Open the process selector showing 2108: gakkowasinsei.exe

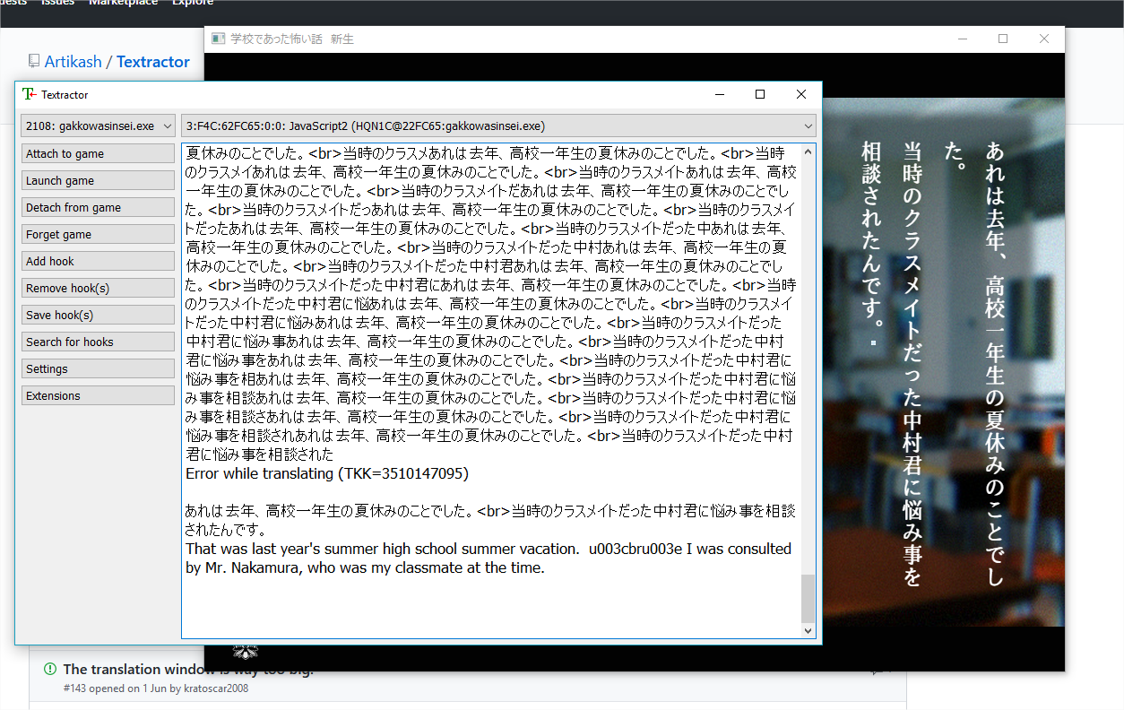pyautogui.click(x=98, y=126)
